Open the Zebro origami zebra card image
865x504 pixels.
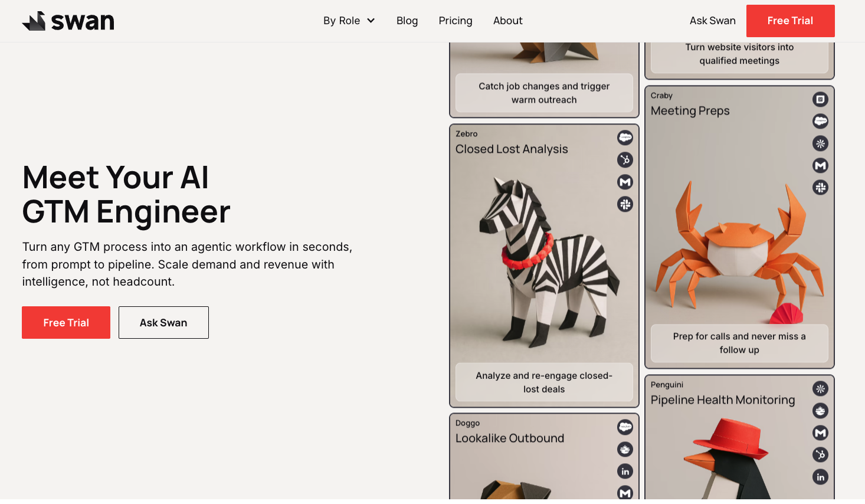(x=544, y=260)
